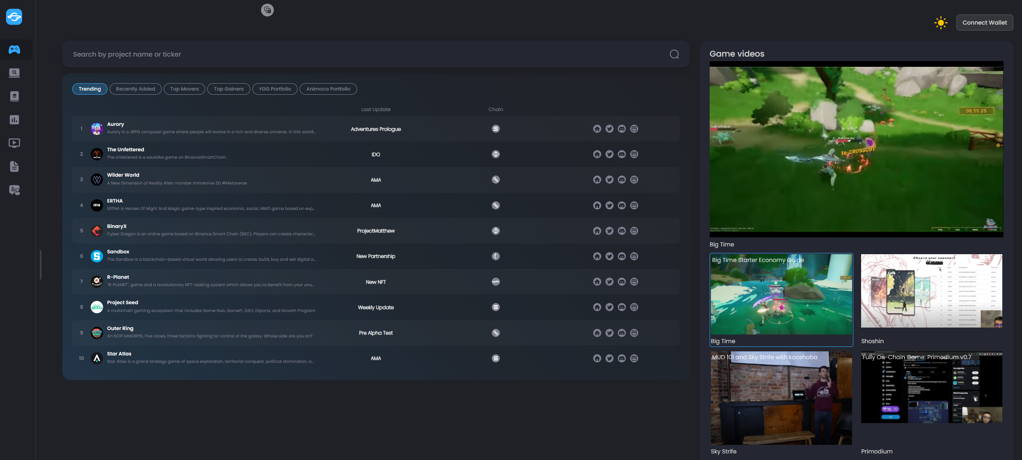Open Aurory's Twitter link icon
This screenshot has height=460, width=1022.
(610, 129)
